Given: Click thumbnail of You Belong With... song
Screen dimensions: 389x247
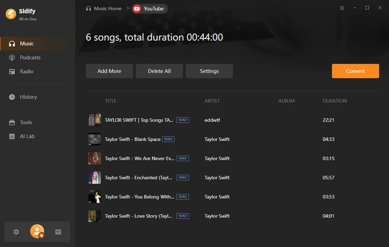Looking at the screenshot, I should (x=94, y=197).
